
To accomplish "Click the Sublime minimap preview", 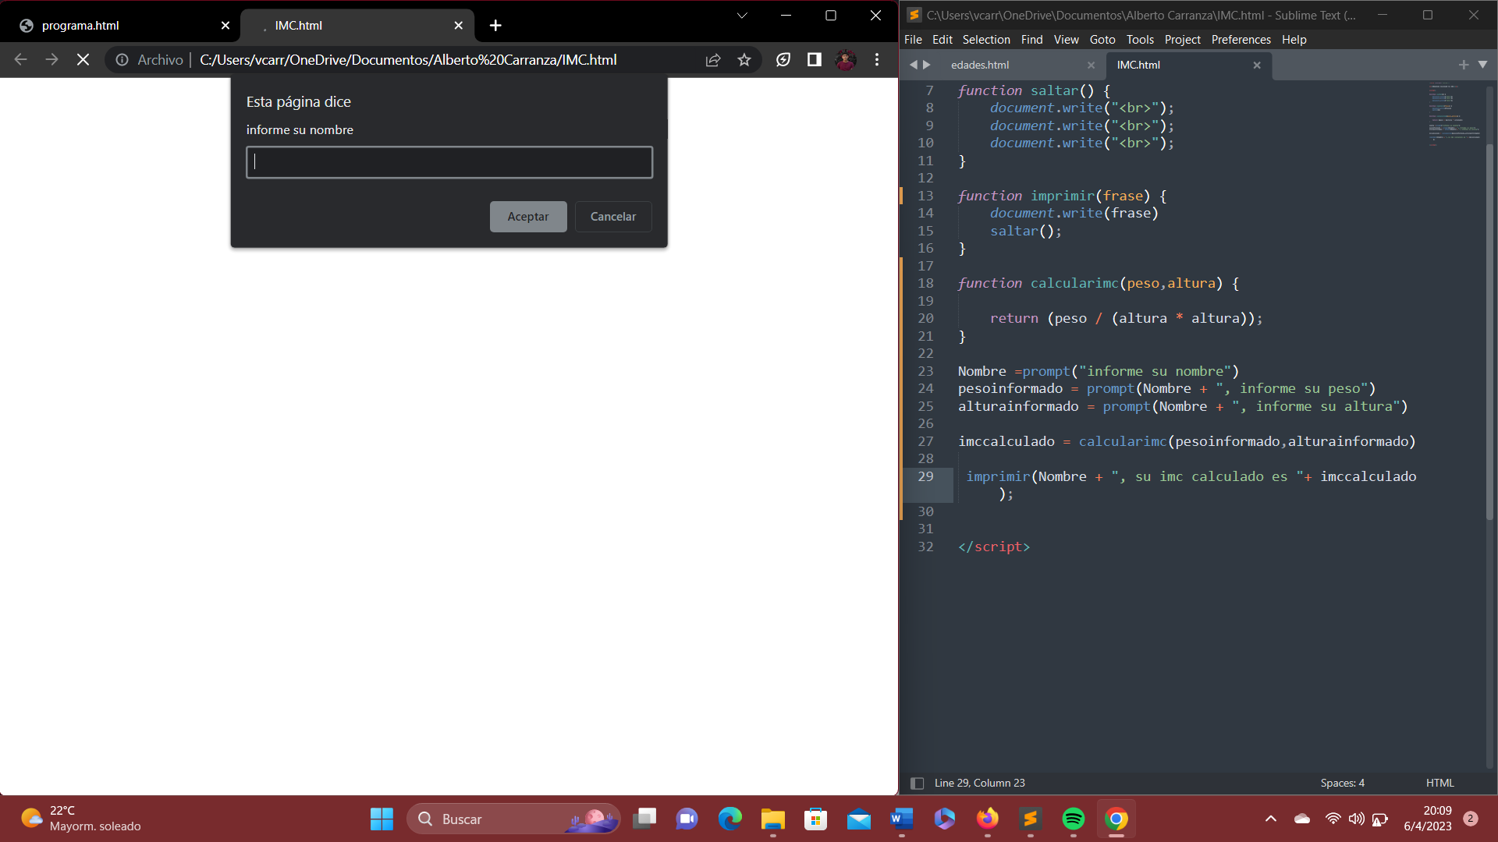I will (1454, 114).
